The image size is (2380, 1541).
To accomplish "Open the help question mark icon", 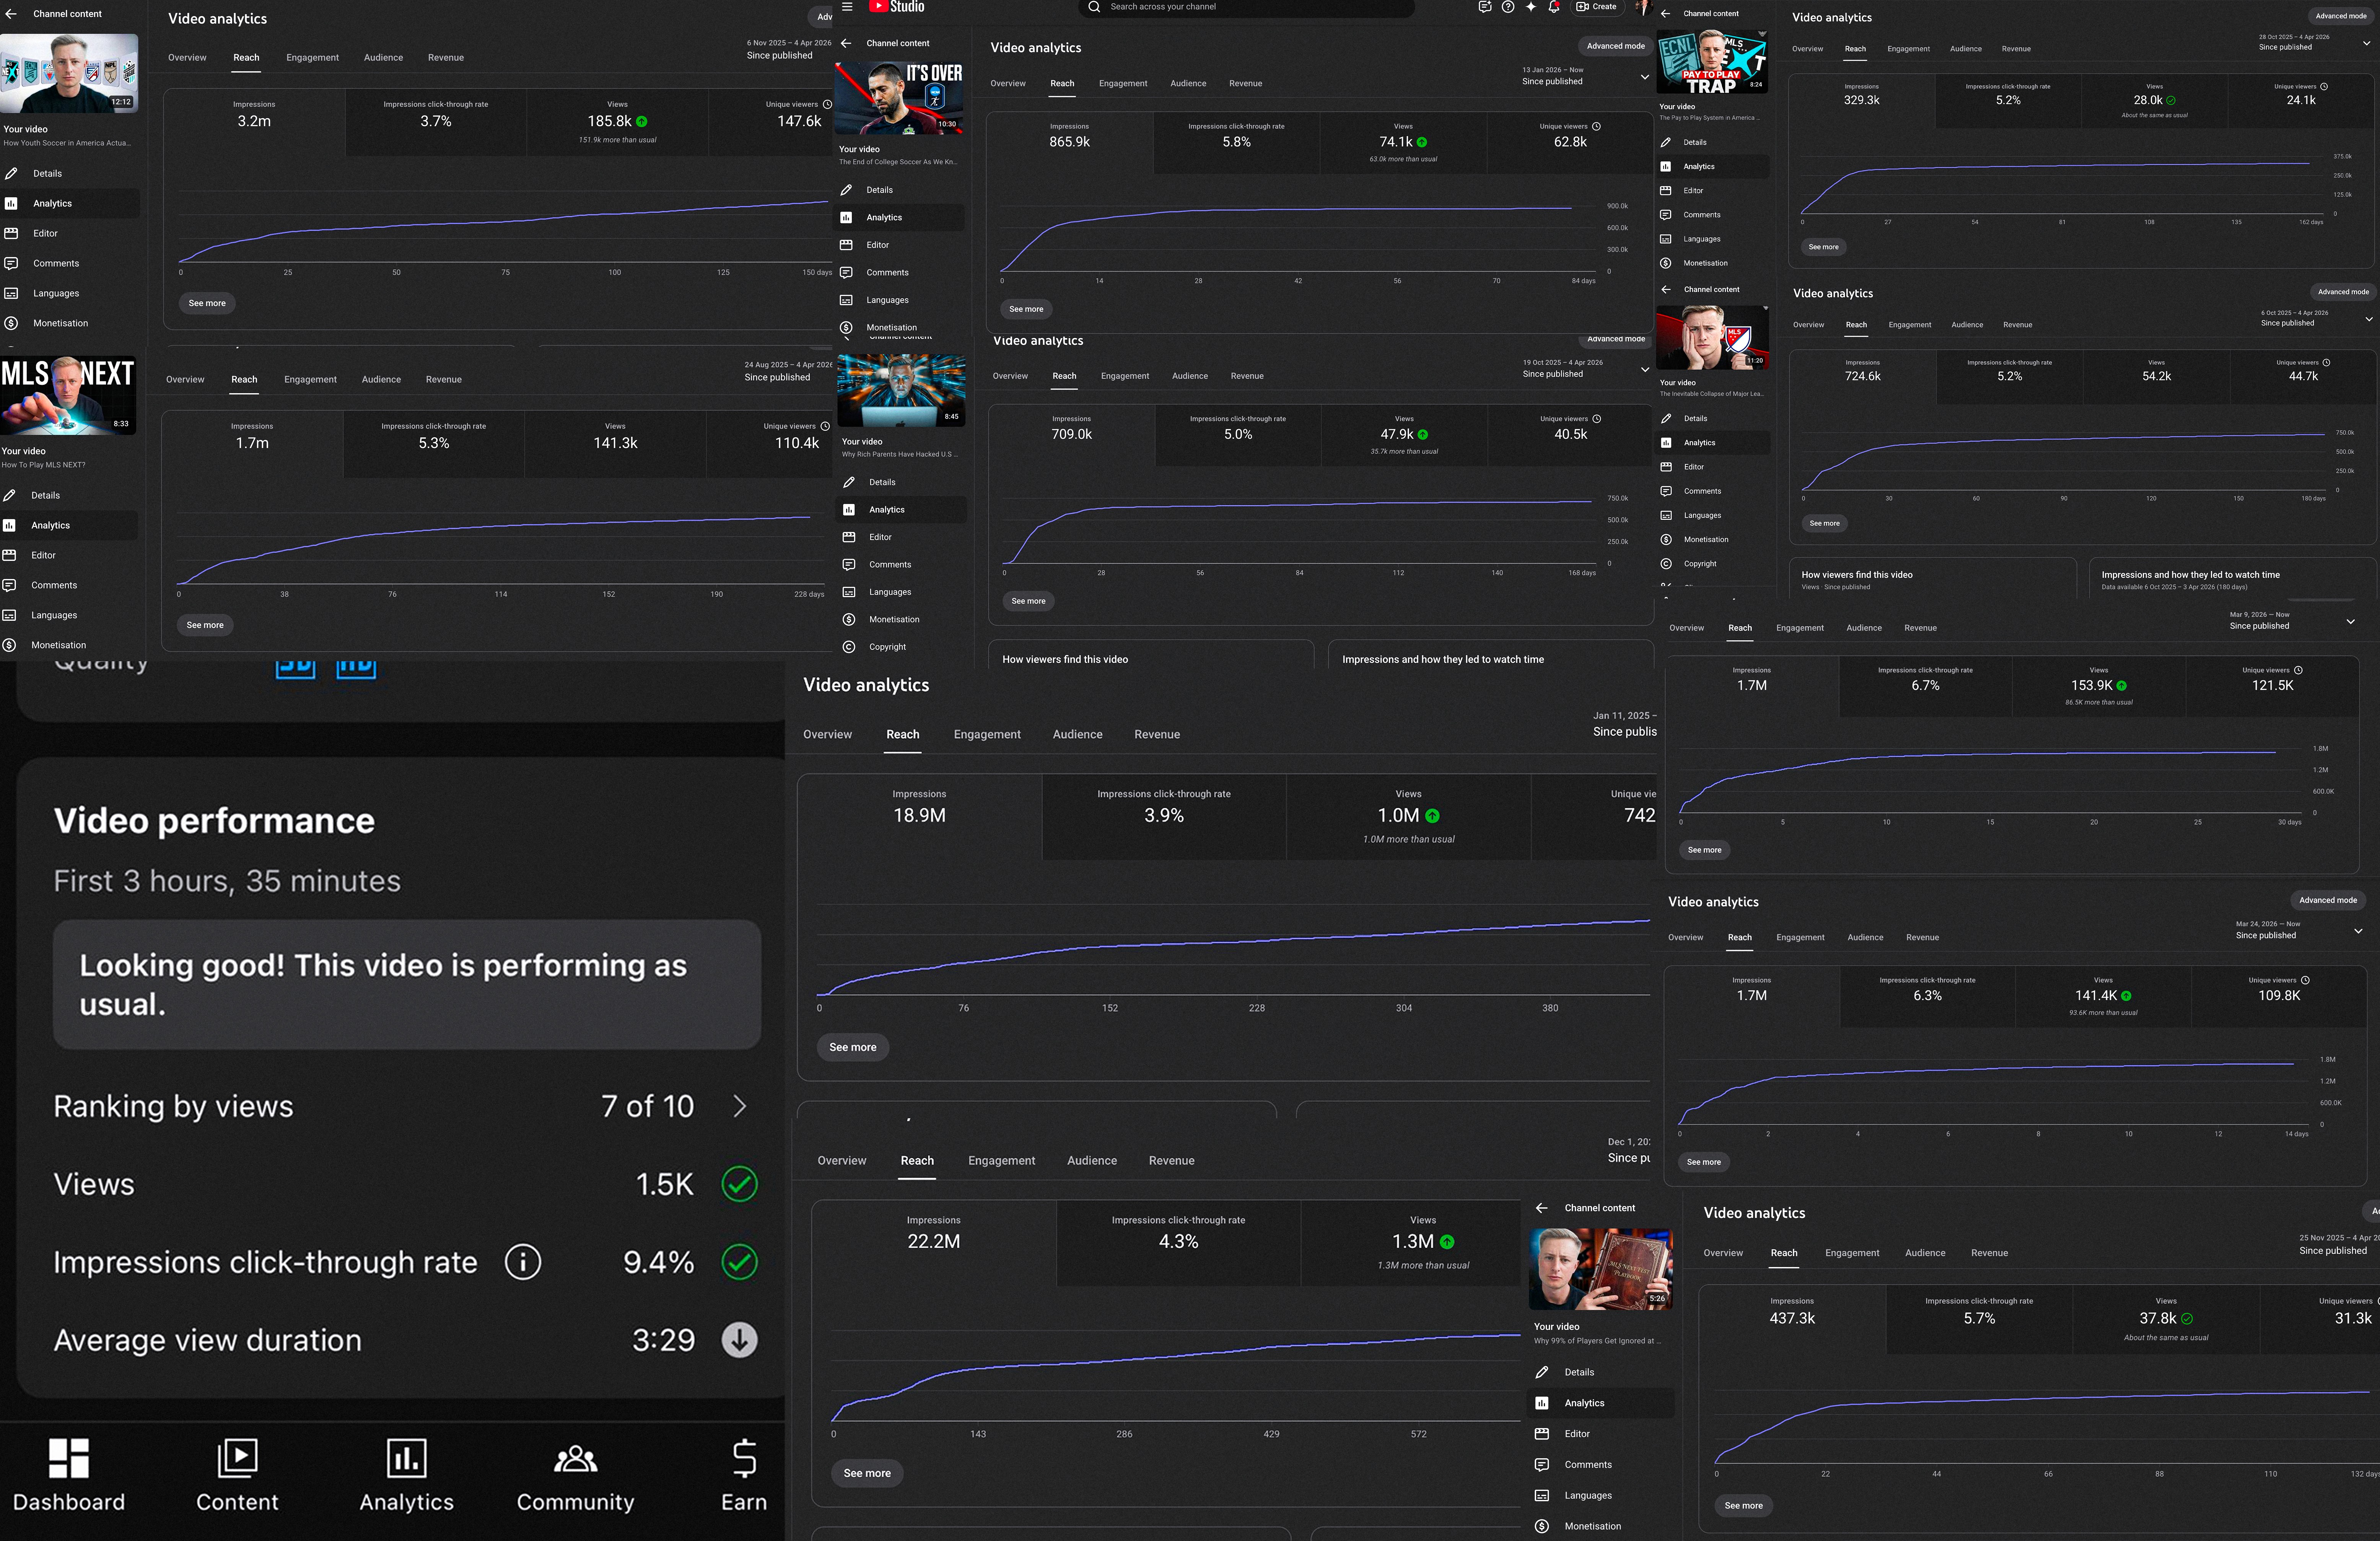I will pyautogui.click(x=1508, y=7).
